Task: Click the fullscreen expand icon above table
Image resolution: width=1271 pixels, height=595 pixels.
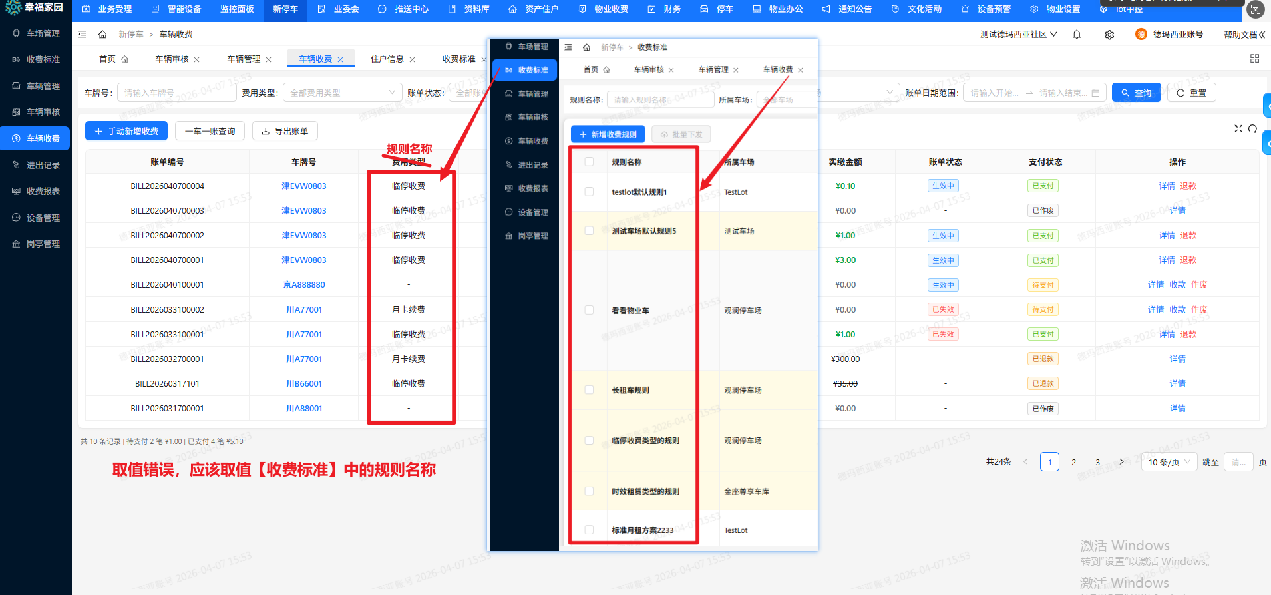Action: pyautogui.click(x=1238, y=129)
